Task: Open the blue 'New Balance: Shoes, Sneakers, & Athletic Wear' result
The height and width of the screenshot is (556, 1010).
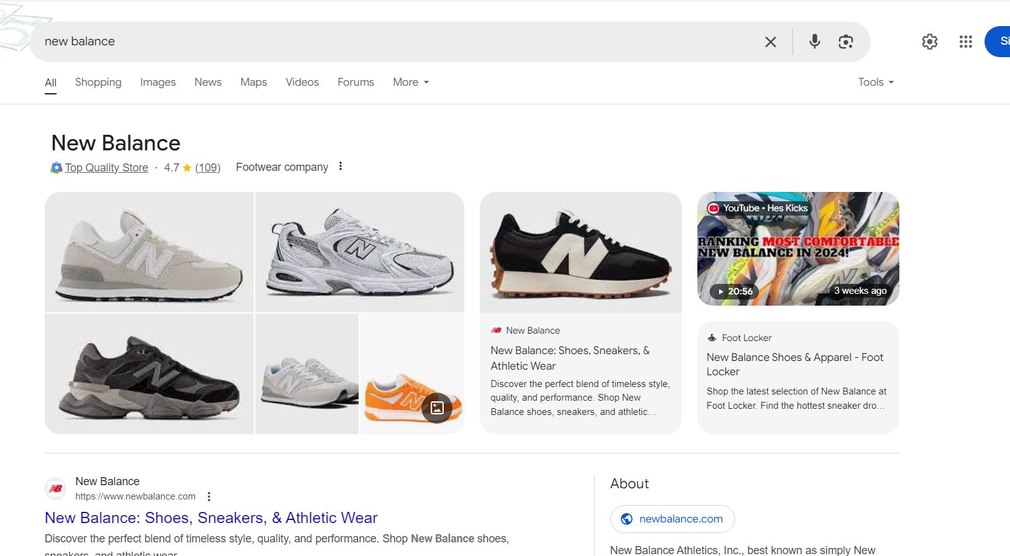Action: [211, 518]
